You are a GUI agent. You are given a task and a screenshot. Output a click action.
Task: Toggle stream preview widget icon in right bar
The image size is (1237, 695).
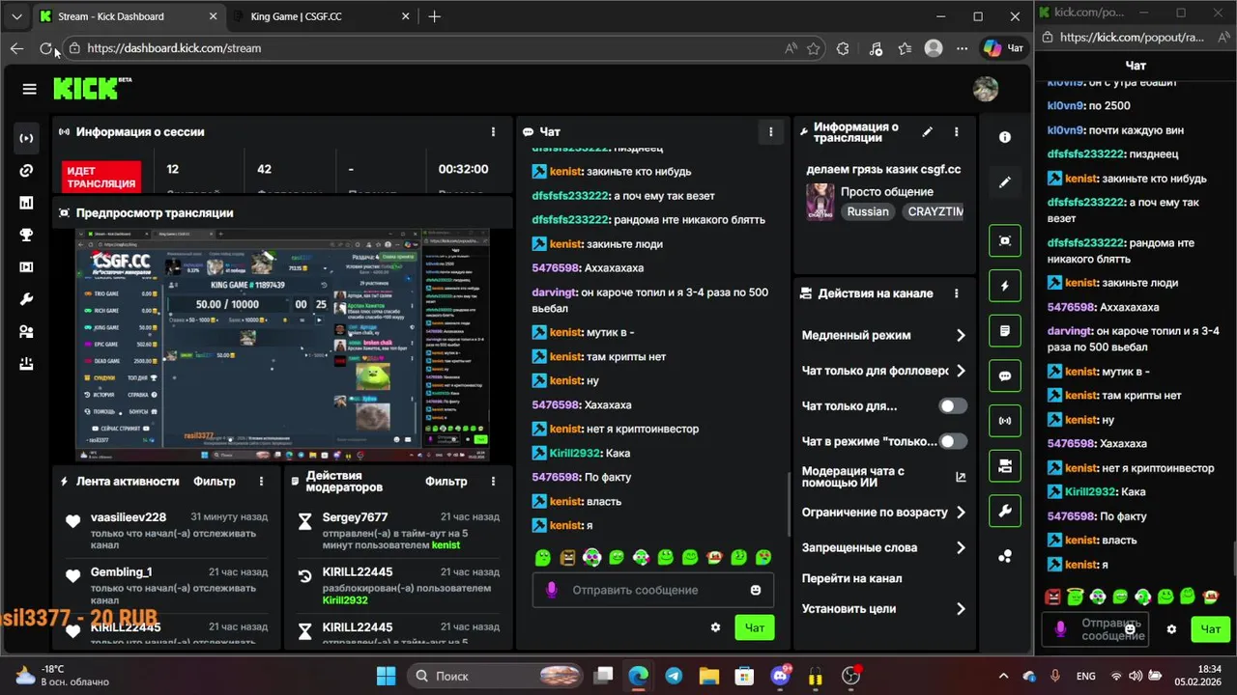[x=1005, y=240]
